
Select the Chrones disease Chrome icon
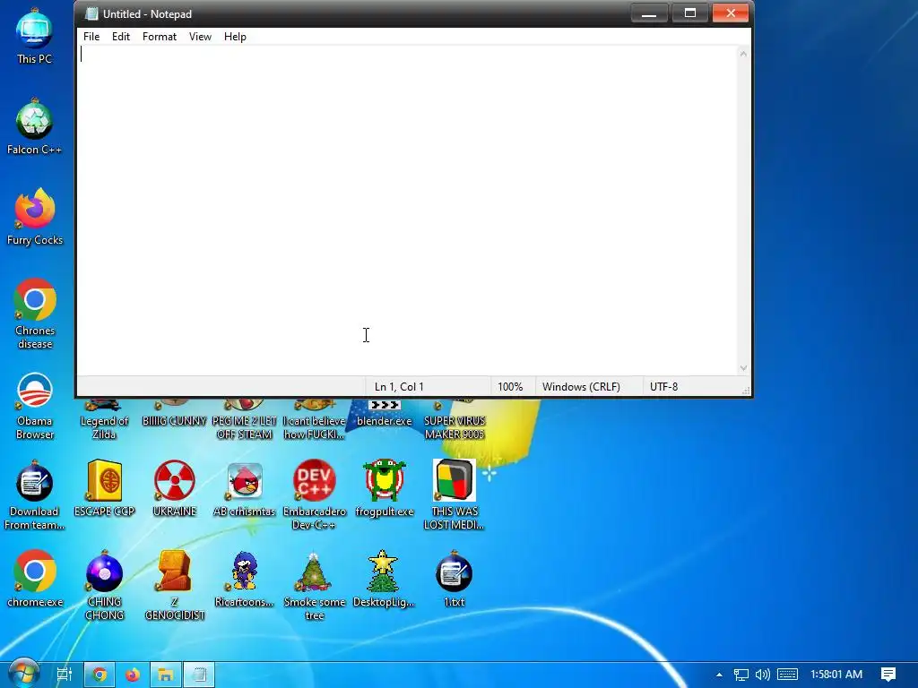pyautogui.click(x=35, y=314)
